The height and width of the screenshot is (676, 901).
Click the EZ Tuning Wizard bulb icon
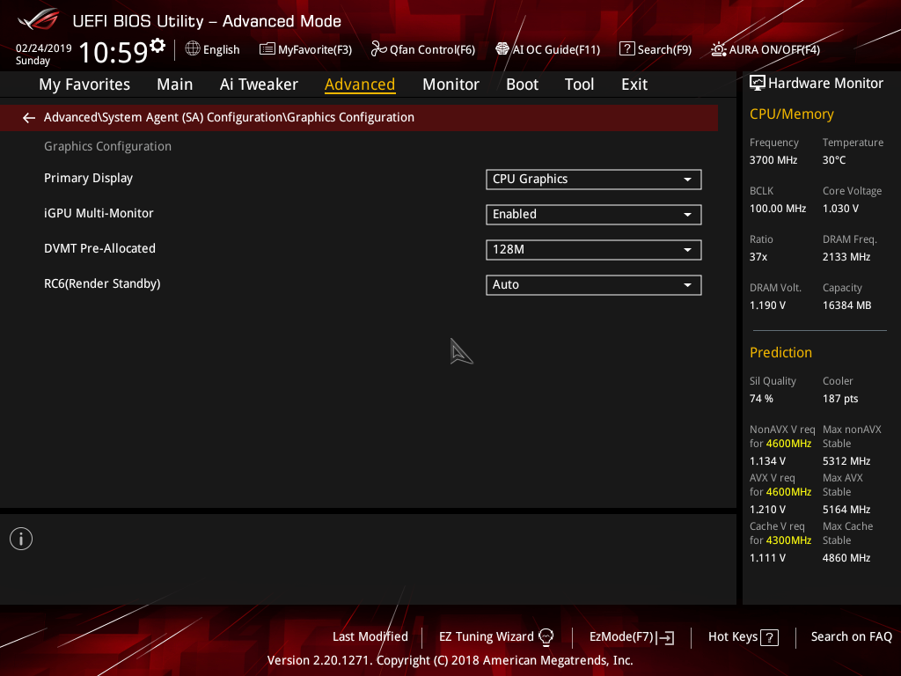[546, 637]
